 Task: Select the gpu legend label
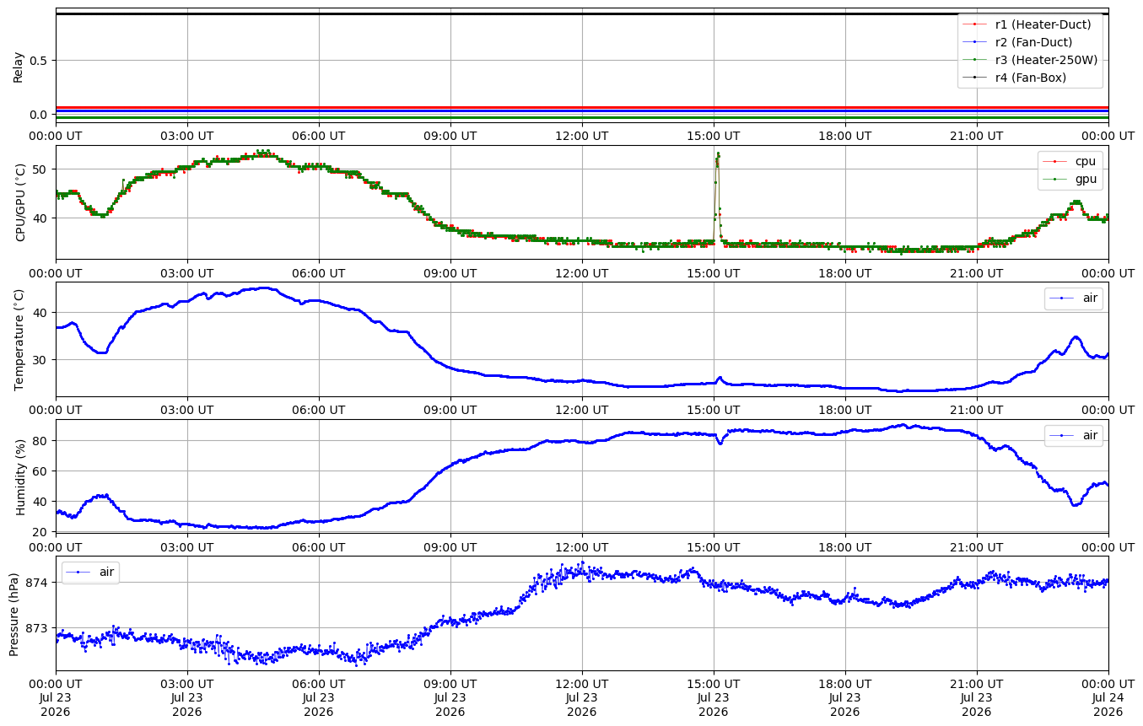click(x=1085, y=179)
